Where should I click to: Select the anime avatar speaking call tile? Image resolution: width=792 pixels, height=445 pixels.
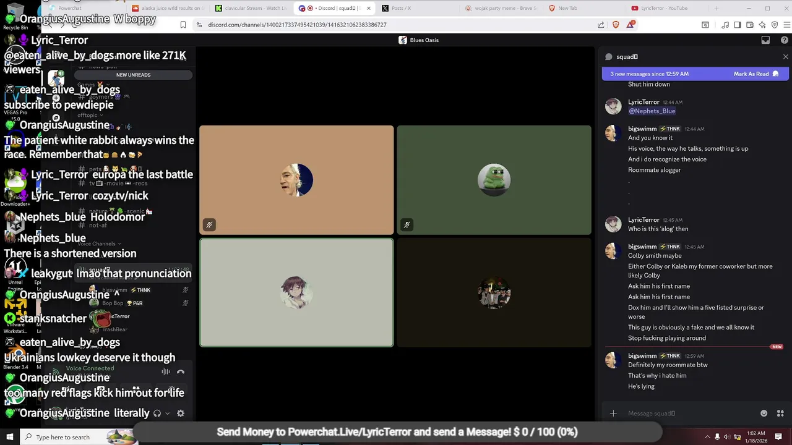(x=296, y=292)
